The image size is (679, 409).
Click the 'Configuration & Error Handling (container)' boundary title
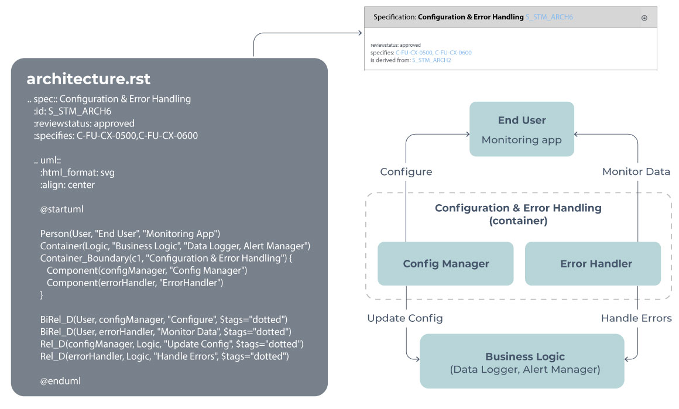click(x=518, y=214)
